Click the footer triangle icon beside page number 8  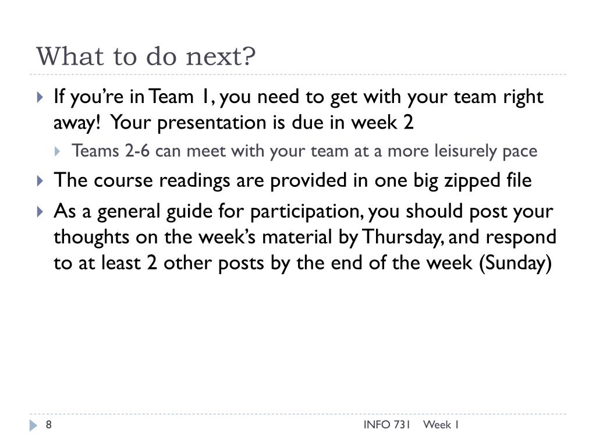point(33,425)
